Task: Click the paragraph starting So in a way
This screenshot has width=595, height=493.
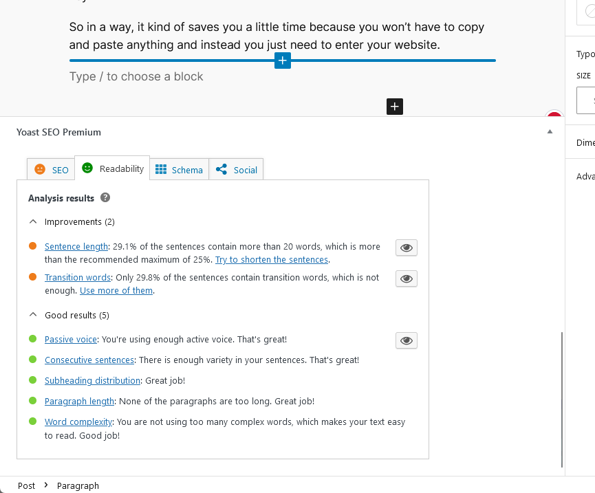Action: [x=277, y=36]
